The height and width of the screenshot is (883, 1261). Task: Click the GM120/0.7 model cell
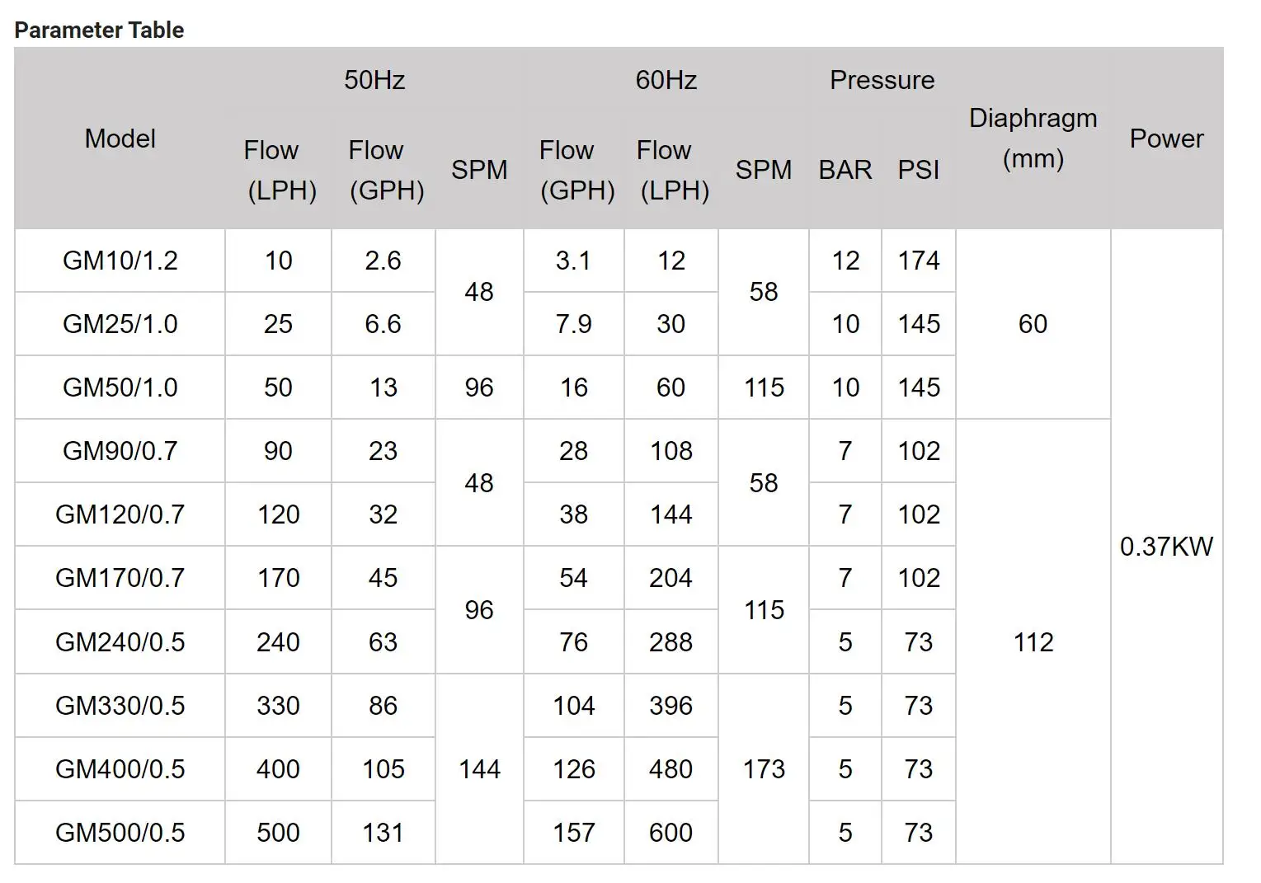(120, 514)
